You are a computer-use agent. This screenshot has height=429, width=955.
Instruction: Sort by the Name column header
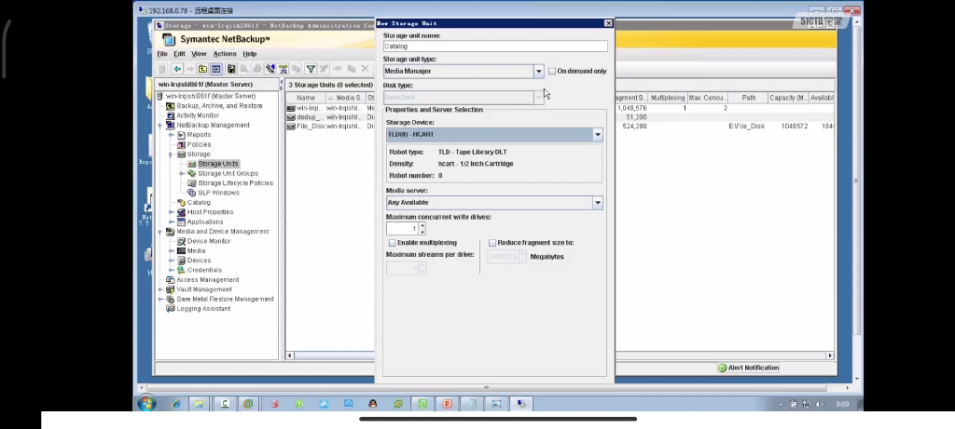[306, 98]
